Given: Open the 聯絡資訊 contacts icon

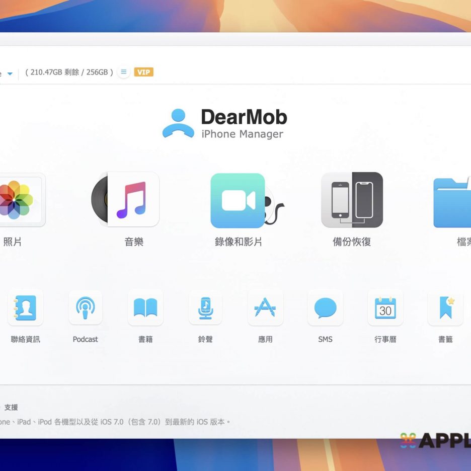Looking at the screenshot, I should click(25, 307).
